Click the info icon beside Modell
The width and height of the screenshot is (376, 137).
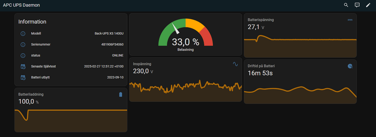23,33
